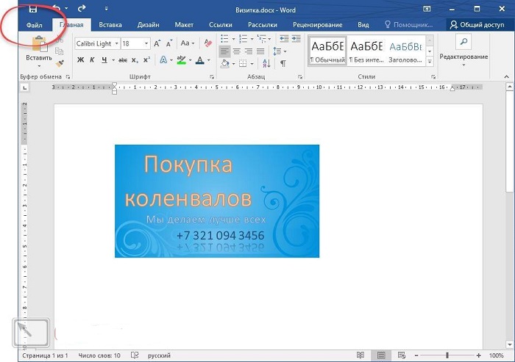Toggle underline Ч formatting
The width and height of the screenshot is (515, 362).
[104, 60]
